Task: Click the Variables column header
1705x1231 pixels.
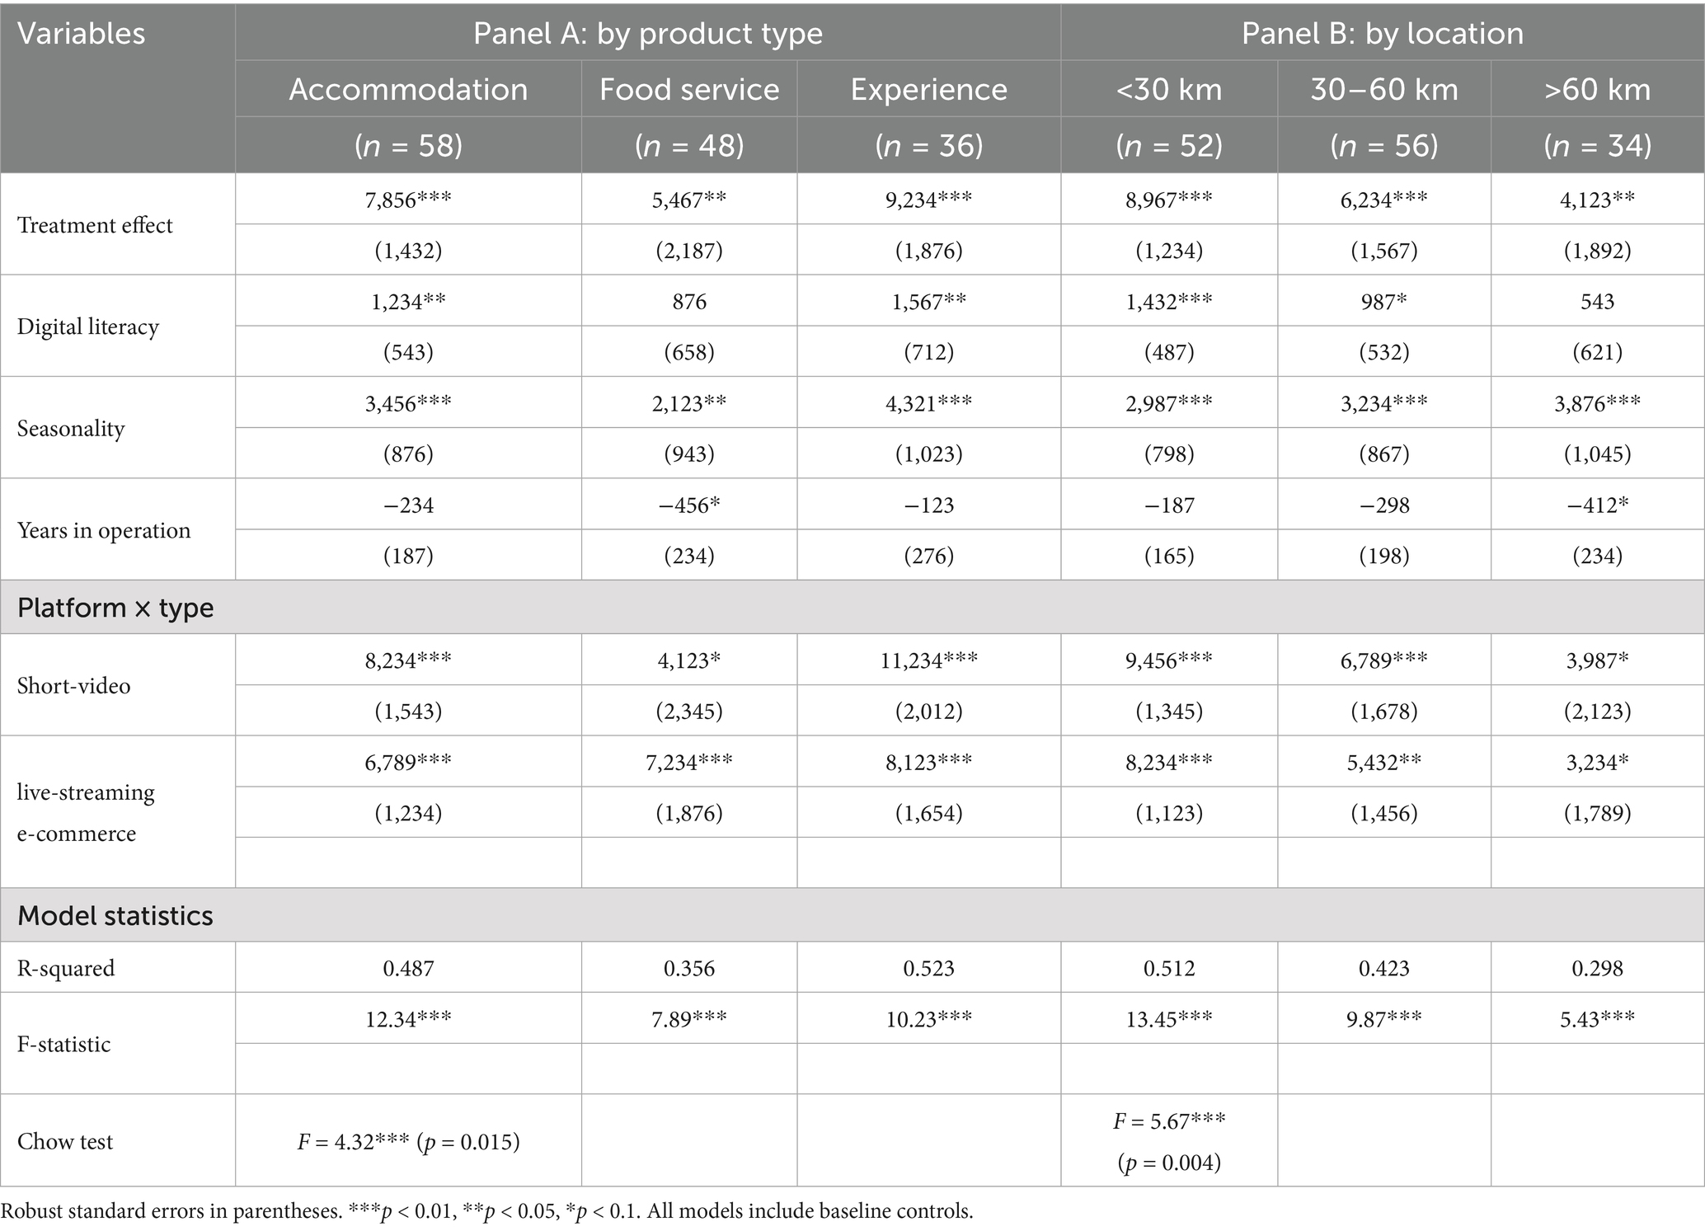Action: tap(81, 34)
